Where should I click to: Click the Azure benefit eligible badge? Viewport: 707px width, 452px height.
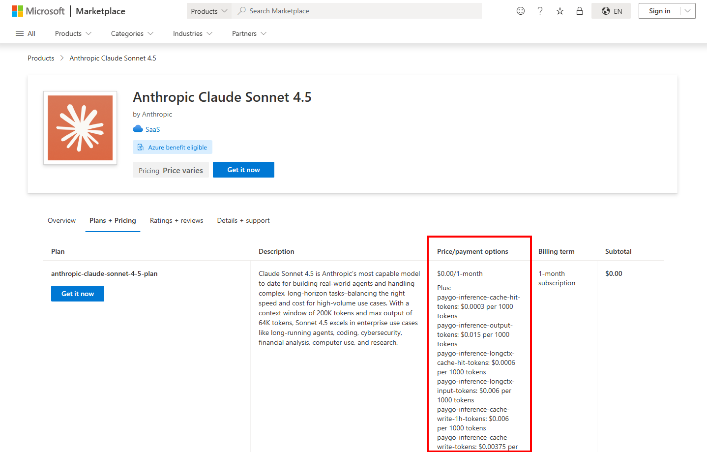pyautogui.click(x=173, y=147)
